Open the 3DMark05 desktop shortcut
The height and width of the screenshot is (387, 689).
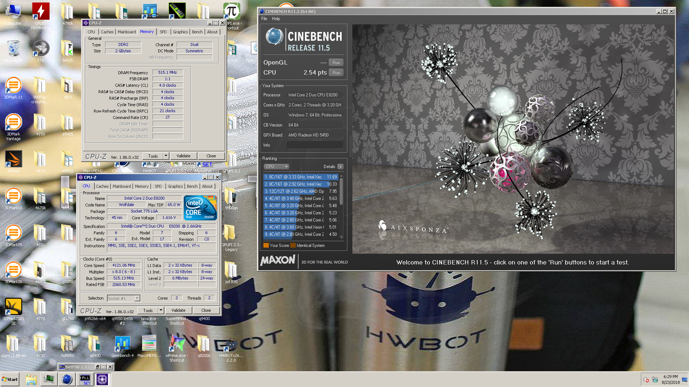pos(13,236)
